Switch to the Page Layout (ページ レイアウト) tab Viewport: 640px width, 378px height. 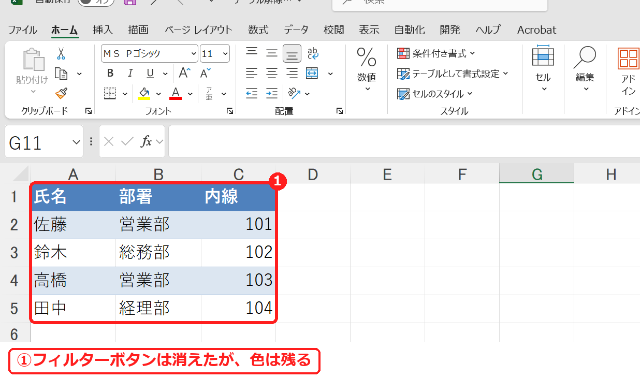pyautogui.click(x=198, y=30)
